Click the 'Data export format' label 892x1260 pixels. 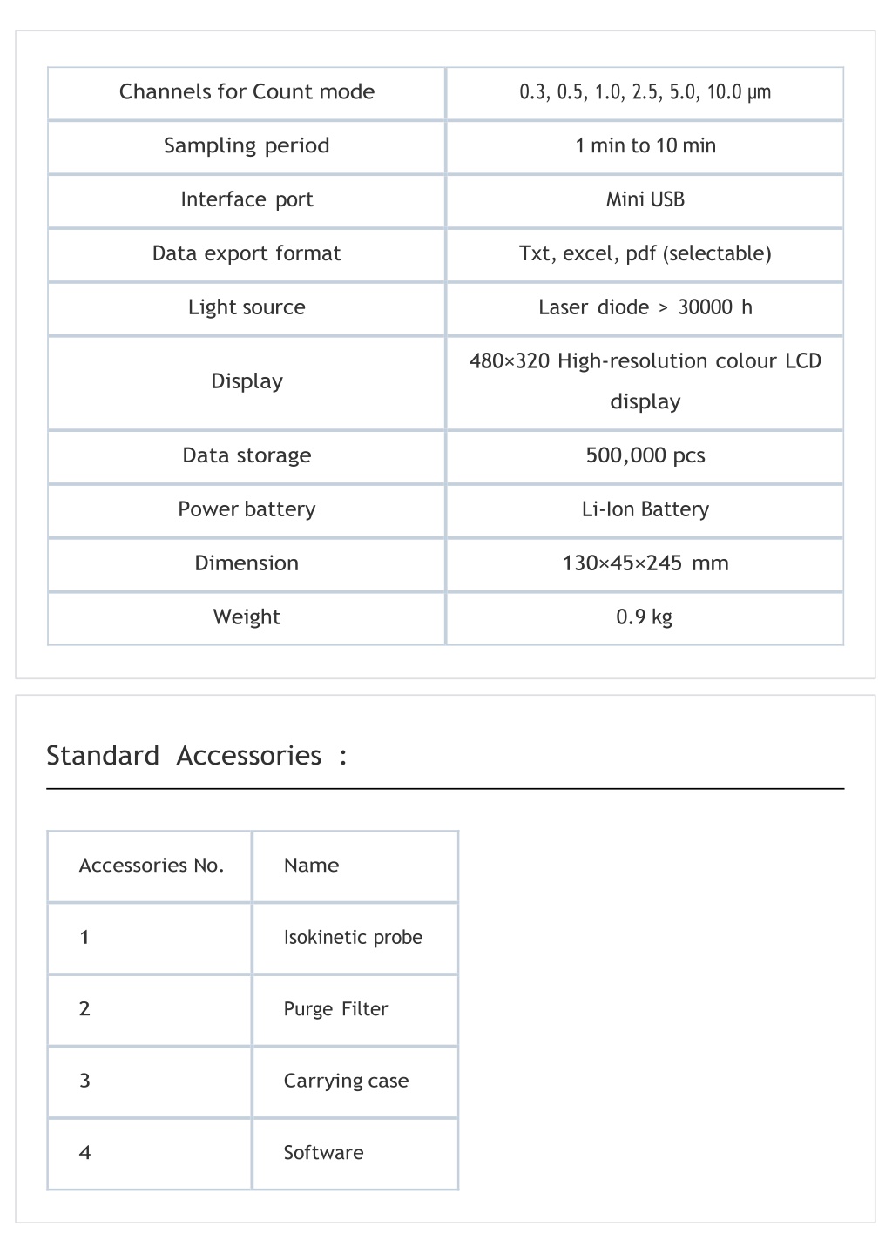click(x=247, y=254)
